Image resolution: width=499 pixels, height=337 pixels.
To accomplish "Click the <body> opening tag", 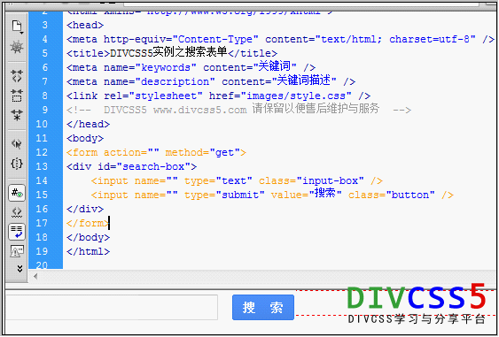I will pyautogui.click(x=85, y=138).
